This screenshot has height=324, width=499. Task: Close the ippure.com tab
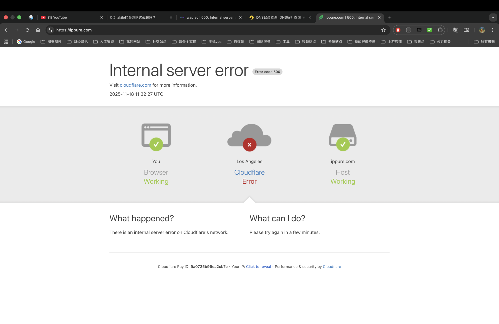click(x=379, y=17)
